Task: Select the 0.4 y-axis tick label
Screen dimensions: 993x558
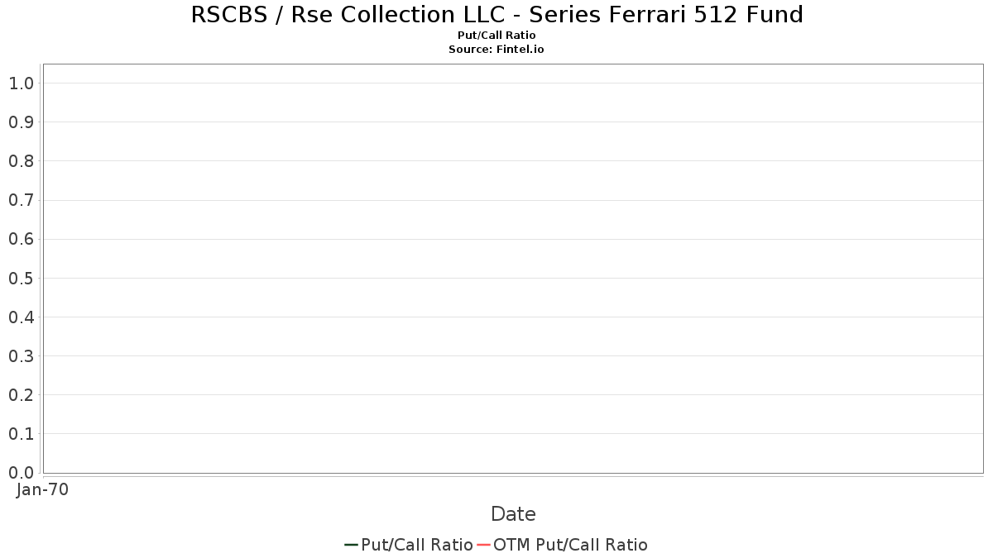Action: 21,317
